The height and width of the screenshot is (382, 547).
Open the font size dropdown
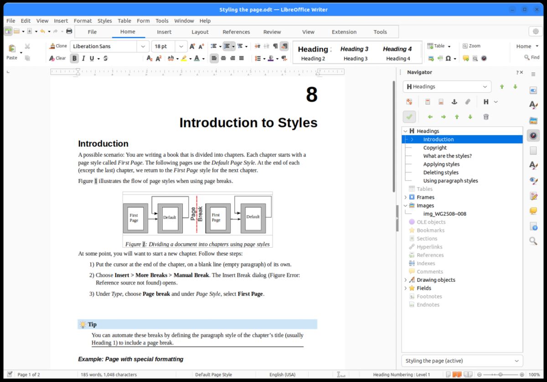(x=181, y=46)
